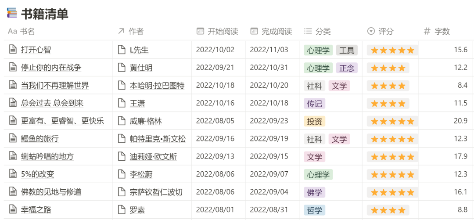The height and width of the screenshot is (220, 474).
Task: Click author page icon for 宗萨钦哲仁波切
Action: (x=122, y=192)
